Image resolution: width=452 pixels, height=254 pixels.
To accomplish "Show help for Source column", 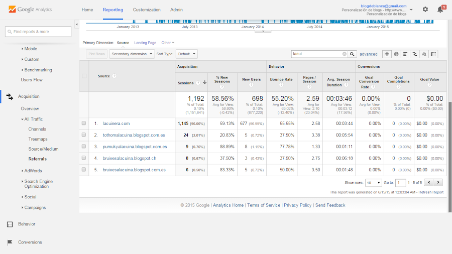I will coord(114,76).
